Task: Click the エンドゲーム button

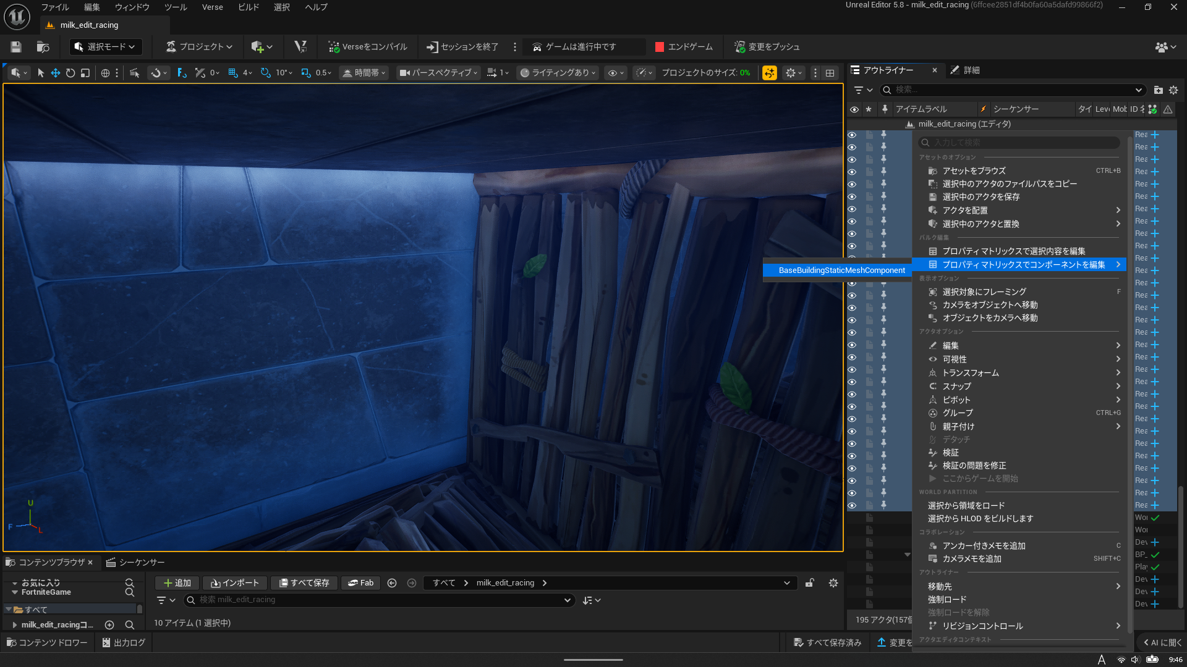Action: coord(684,47)
